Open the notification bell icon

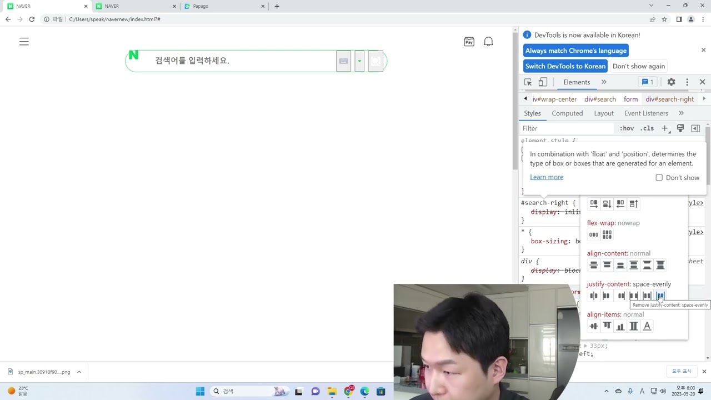488,42
